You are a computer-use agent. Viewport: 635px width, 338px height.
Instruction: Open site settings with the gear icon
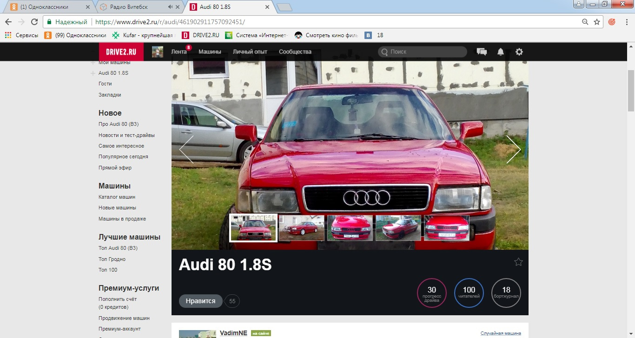[519, 52]
